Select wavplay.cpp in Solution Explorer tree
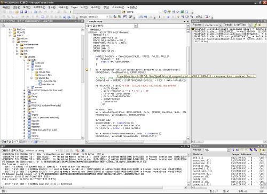Image resolution: width=267 pixels, height=194 pixels. 48,84
